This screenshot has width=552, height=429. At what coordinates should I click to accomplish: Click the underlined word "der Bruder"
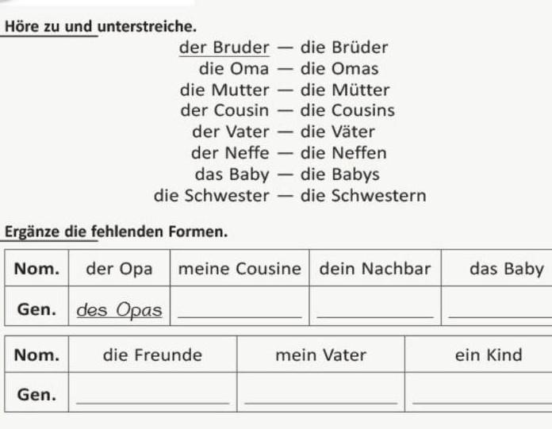pyautogui.click(x=224, y=48)
